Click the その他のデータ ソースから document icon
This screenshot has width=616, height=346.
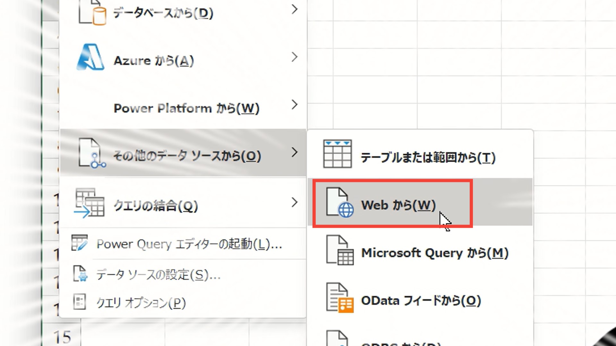91,153
